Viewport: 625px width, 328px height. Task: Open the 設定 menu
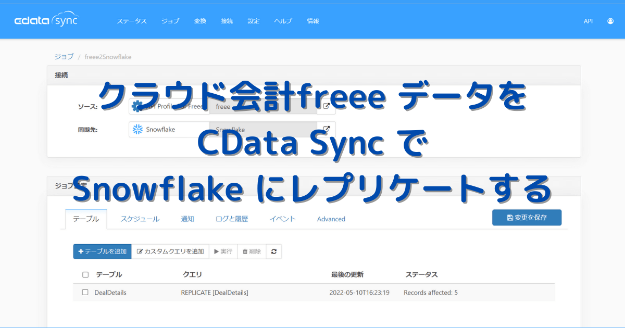254,21
